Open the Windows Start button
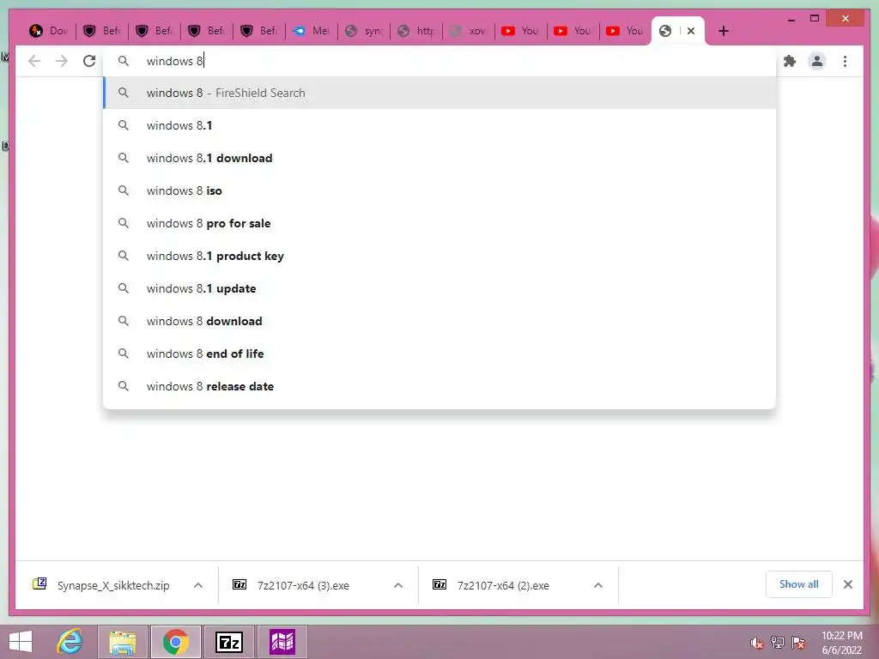Viewport: 879px width, 659px height. (x=21, y=642)
